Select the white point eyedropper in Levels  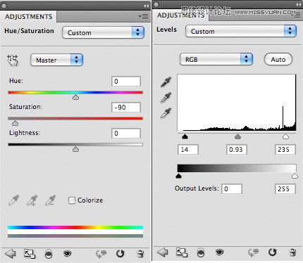click(166, 113)
